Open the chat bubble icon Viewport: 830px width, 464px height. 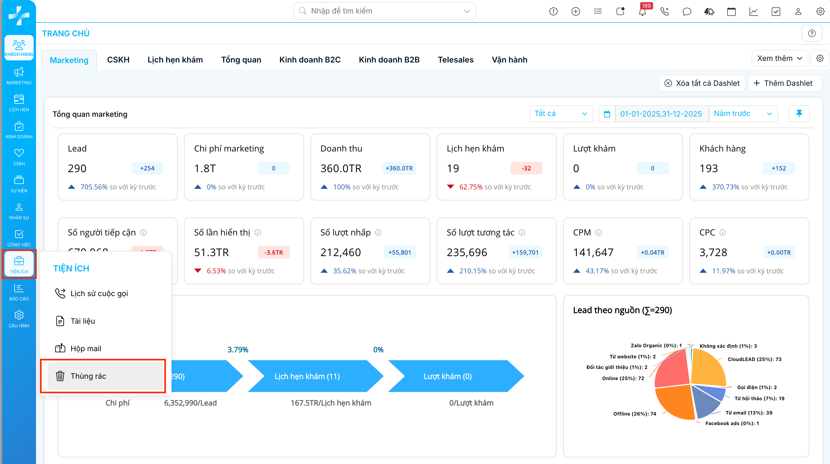click(687, 12)
